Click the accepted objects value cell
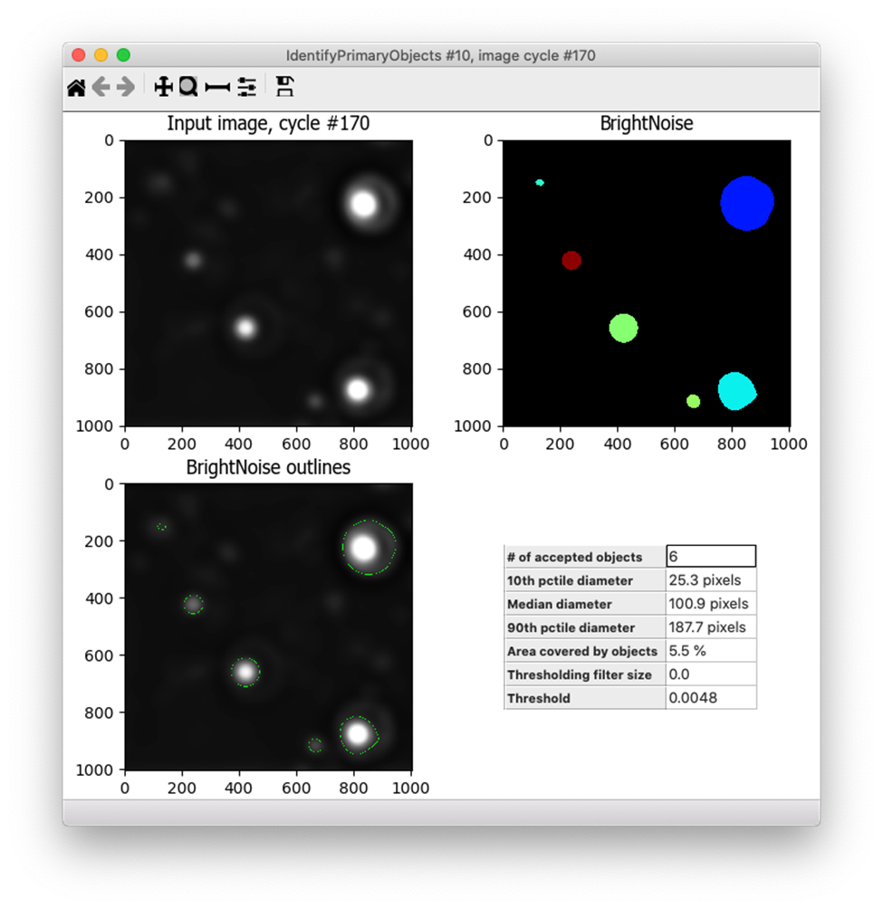Image resolution: width=883 pixels, height=909 pixels. (x=710, y=557)
